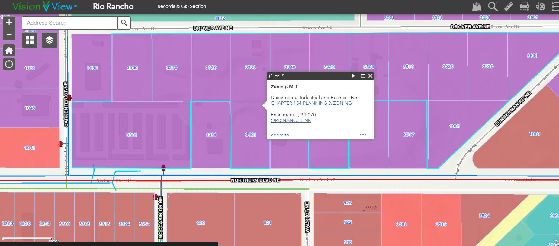Click the red fire hydrant beside parcel 1041
Viewport: 559px width, 246px height.
click(61, 144)
